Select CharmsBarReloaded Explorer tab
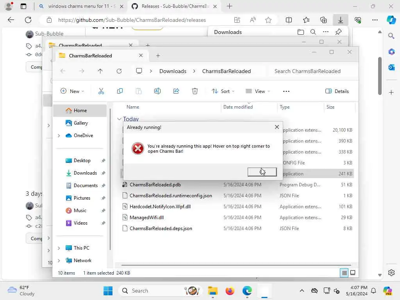 coord(100,55)
